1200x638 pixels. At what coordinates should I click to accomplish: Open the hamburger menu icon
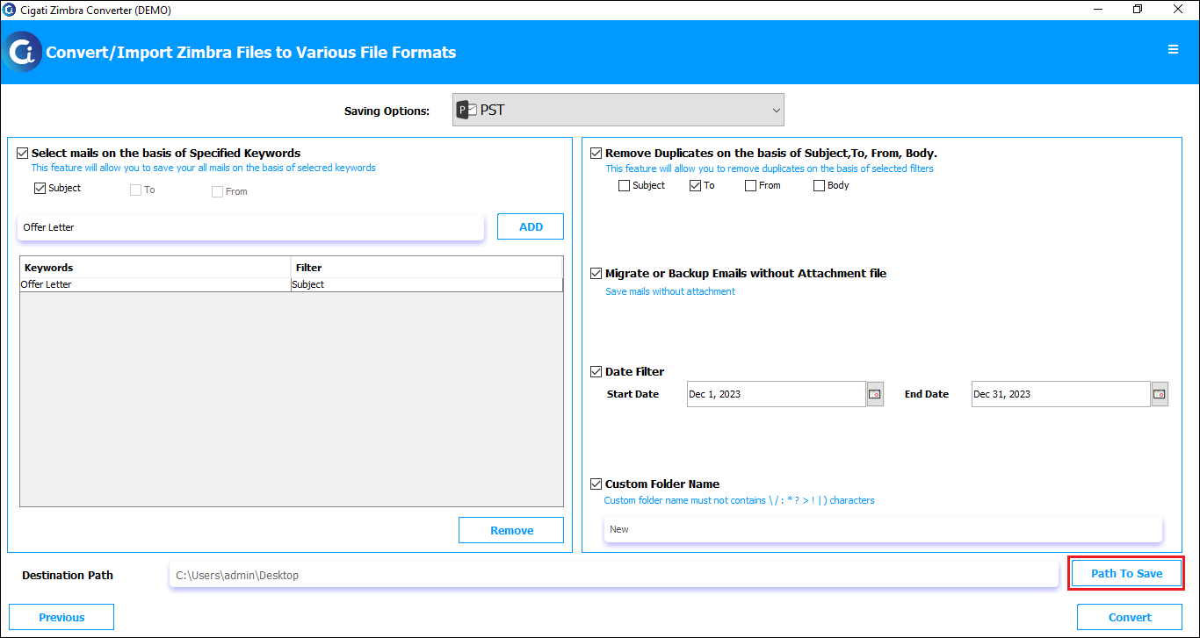[1173, 50]
